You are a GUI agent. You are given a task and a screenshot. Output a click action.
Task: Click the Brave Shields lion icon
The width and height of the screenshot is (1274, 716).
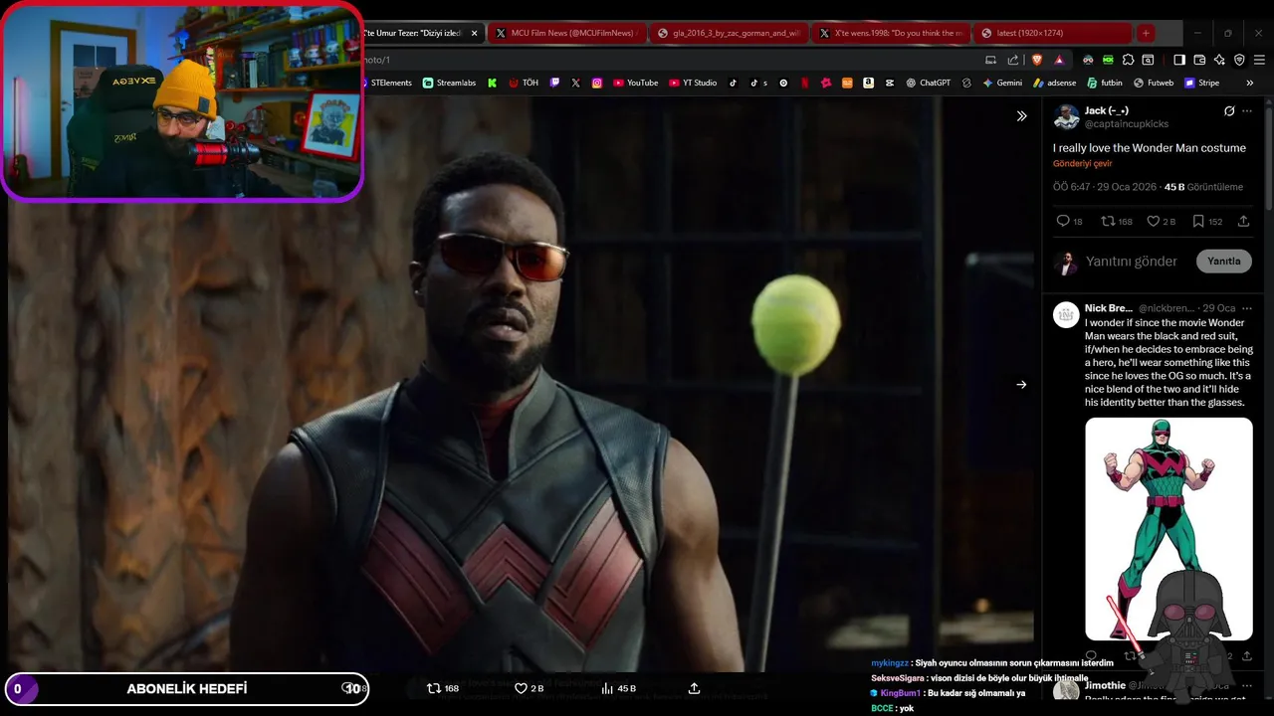click(1037, 60)
